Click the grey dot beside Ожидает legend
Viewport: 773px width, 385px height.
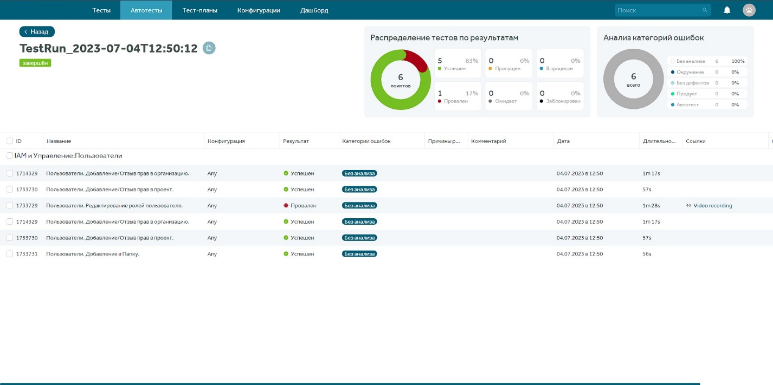[x=490, y=101]
